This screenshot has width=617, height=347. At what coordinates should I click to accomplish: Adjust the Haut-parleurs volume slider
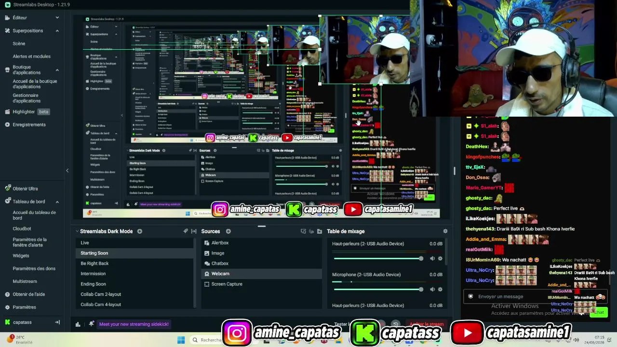(x=378, y=259)
